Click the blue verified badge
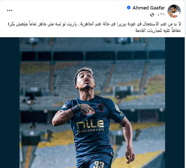 coord(129,8)
